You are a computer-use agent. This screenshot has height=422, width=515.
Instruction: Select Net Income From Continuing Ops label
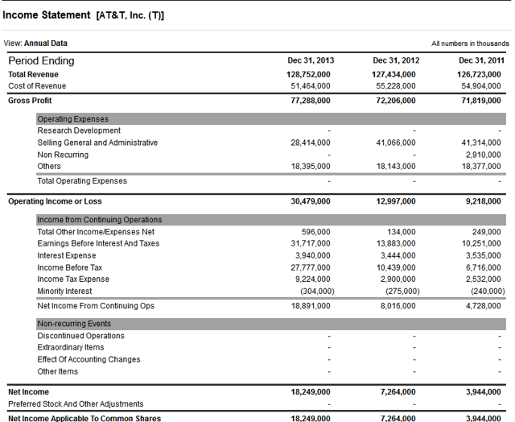click(x=96, y=306)
